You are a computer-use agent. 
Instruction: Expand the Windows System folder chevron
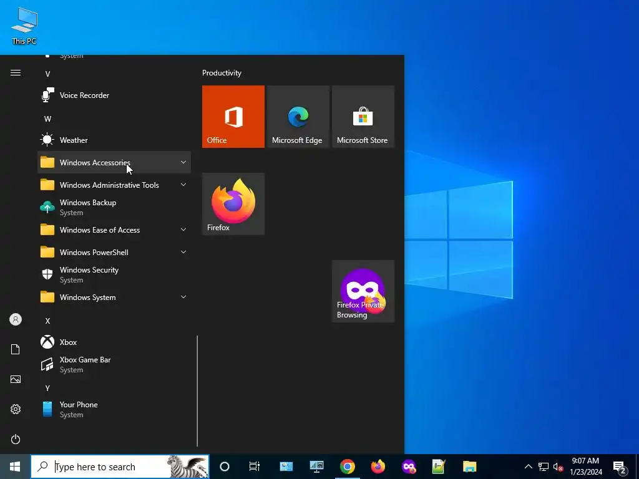[183, 296]
